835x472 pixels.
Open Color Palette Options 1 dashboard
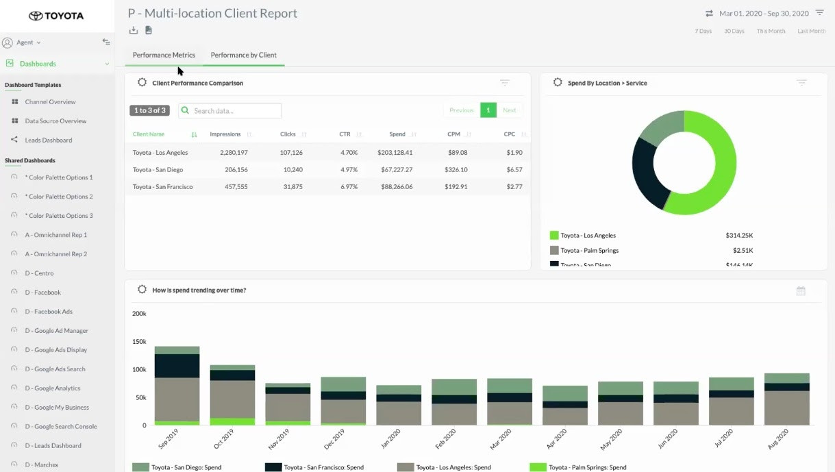(x=59, y=177)
